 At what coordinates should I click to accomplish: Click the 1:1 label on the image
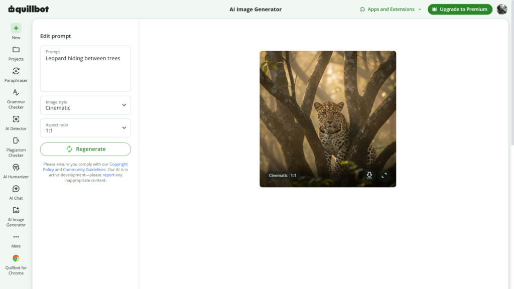point(293,175)
